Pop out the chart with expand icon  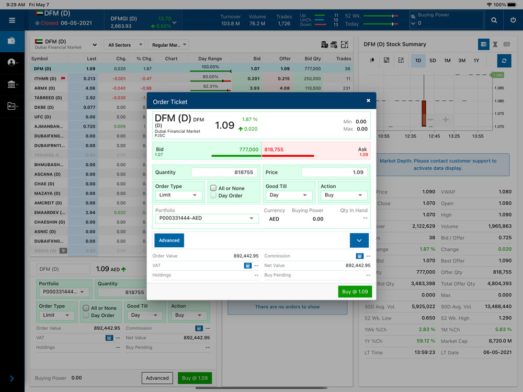(401, 60)
